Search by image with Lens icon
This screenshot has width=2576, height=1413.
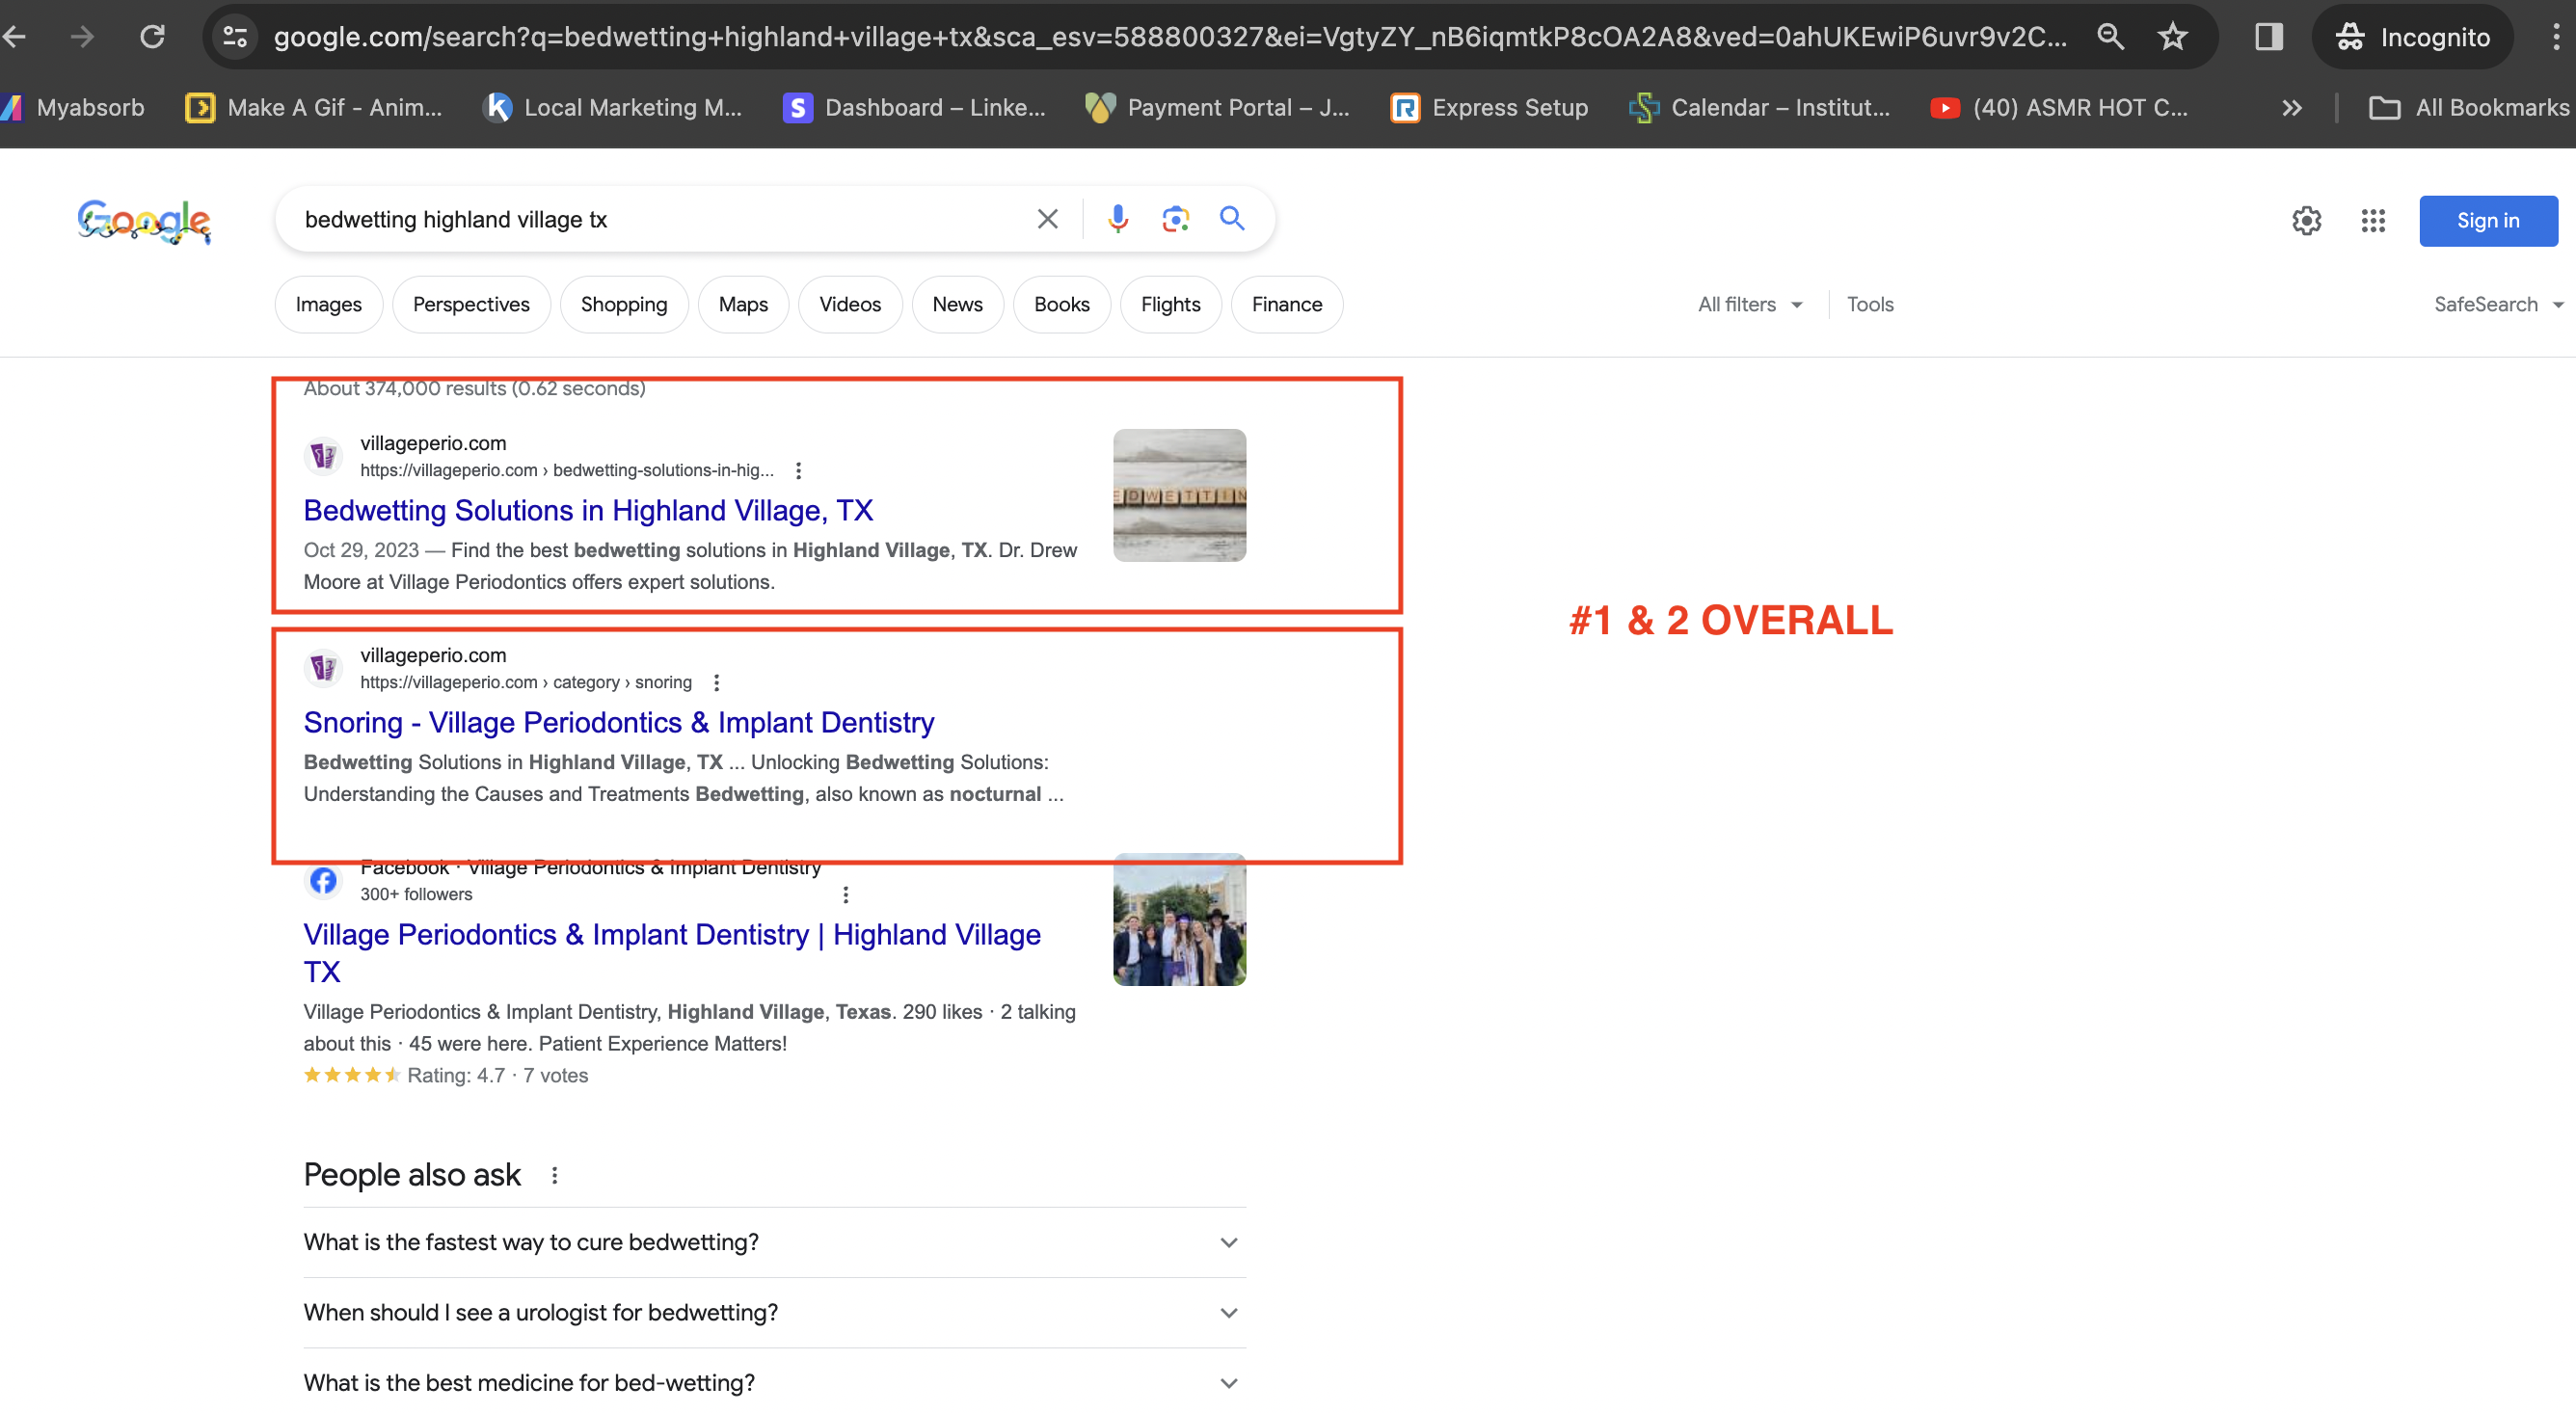click(x=1175, y=219)
